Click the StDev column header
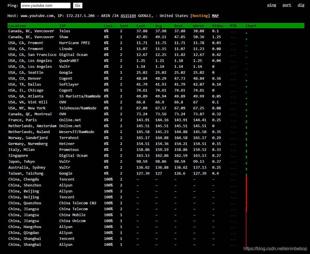 tap(218, 26)
